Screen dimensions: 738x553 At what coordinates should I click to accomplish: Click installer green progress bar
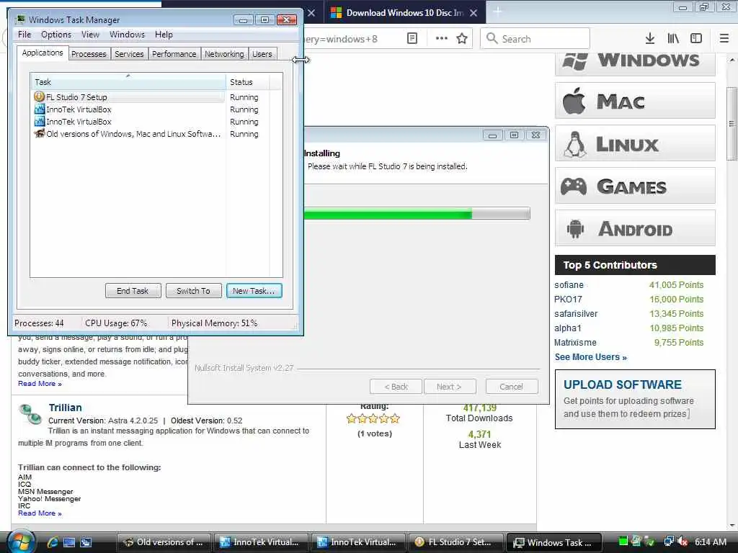point(417,213)
